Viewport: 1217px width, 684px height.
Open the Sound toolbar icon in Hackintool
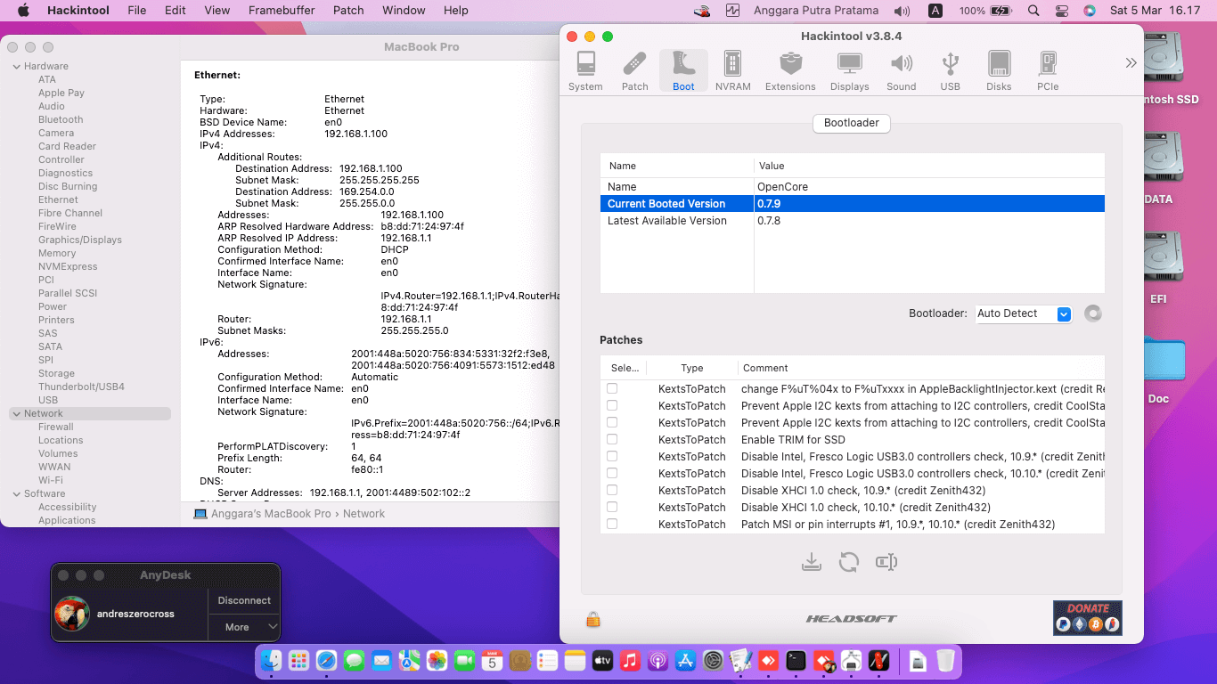(901, 71)
